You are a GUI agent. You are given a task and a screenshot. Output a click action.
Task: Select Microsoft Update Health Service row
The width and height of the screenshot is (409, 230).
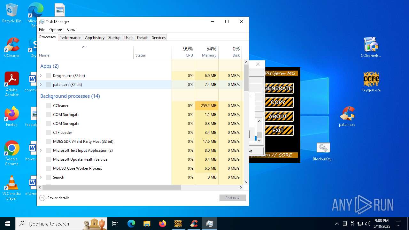coord(140,159)
